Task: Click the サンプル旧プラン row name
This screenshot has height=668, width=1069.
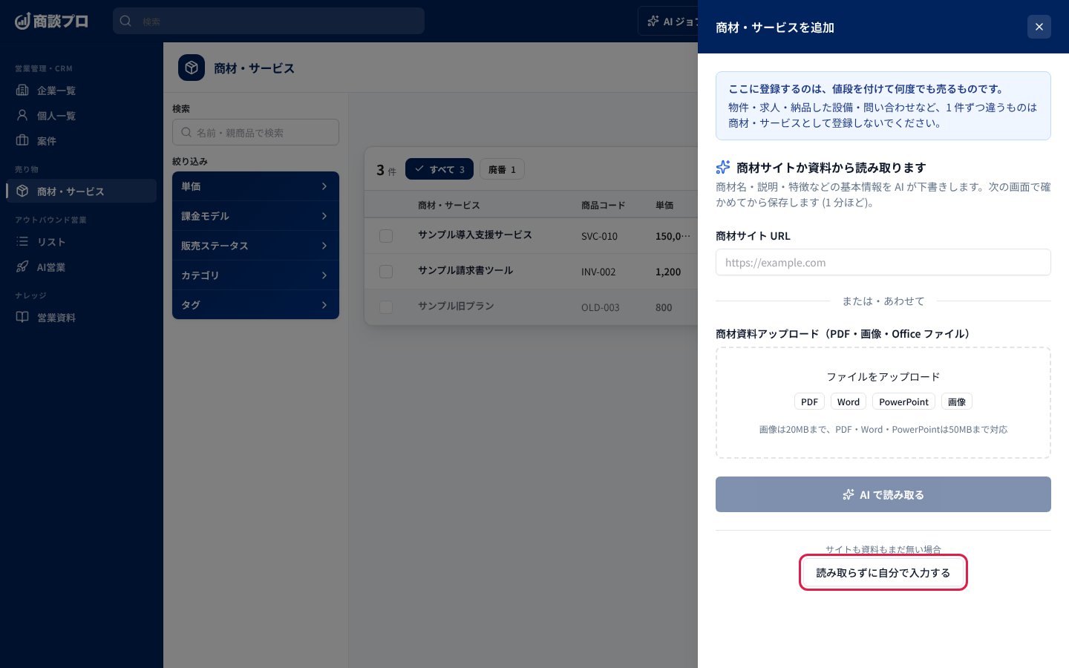Action: (x=456, y=306)
